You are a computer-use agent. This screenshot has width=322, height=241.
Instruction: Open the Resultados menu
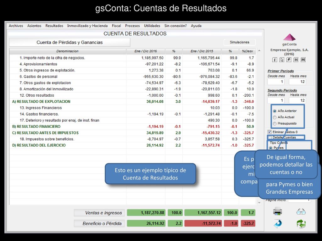(x=54, y=26)
